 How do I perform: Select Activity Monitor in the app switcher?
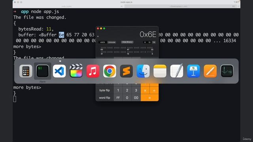227,71
